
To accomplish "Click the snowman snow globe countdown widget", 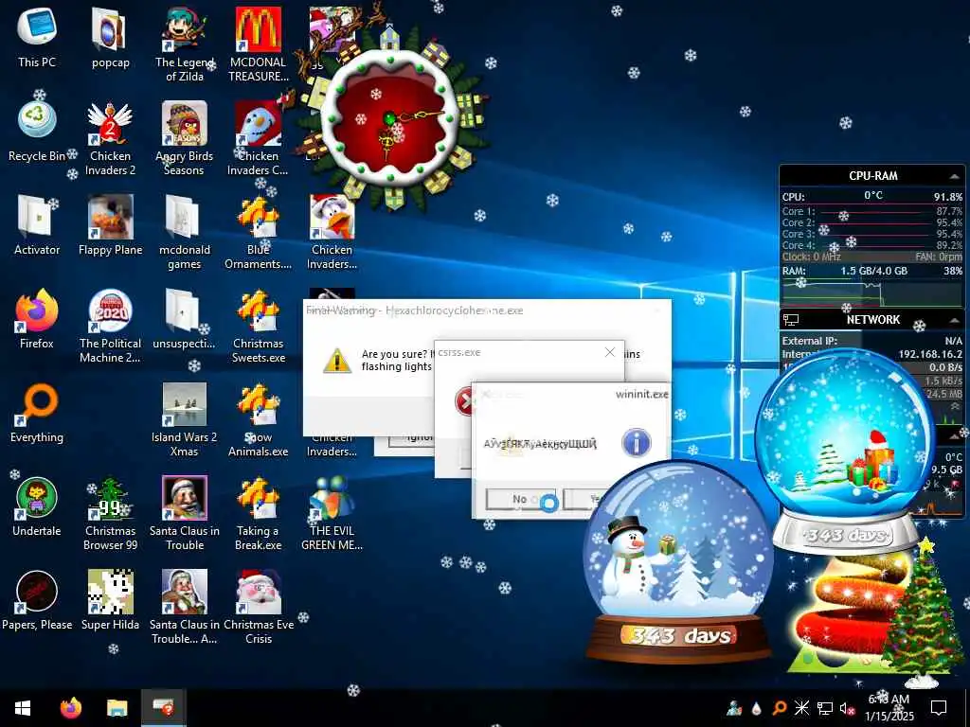I will pos(678,562).
